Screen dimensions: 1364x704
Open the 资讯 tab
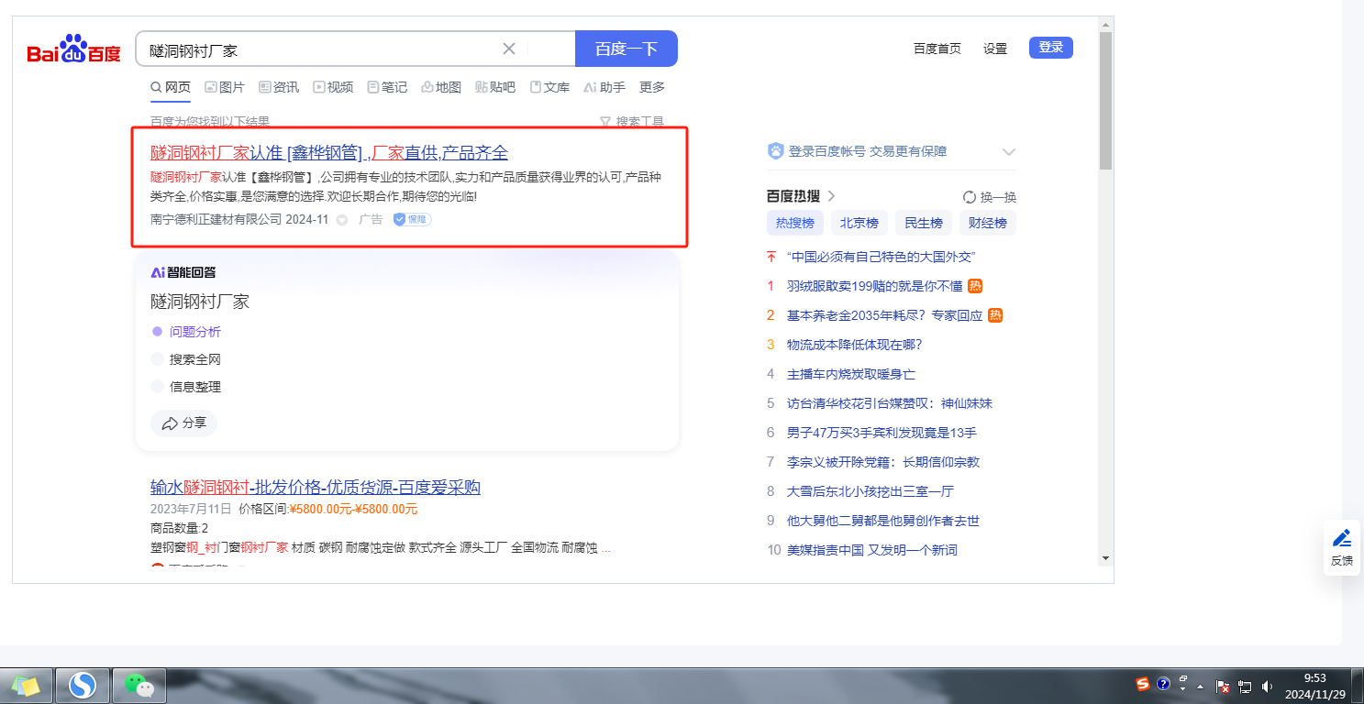pos(279,87)
